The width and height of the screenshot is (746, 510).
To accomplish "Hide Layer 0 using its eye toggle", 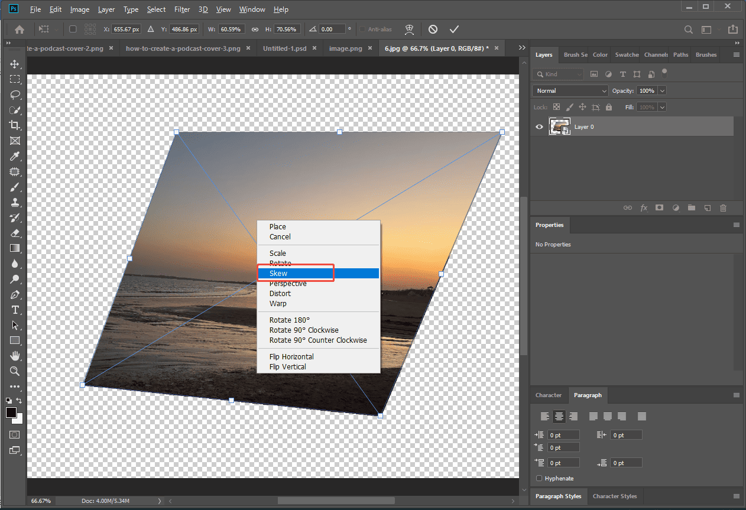I will pyautogui.click(x=539, y=126).
